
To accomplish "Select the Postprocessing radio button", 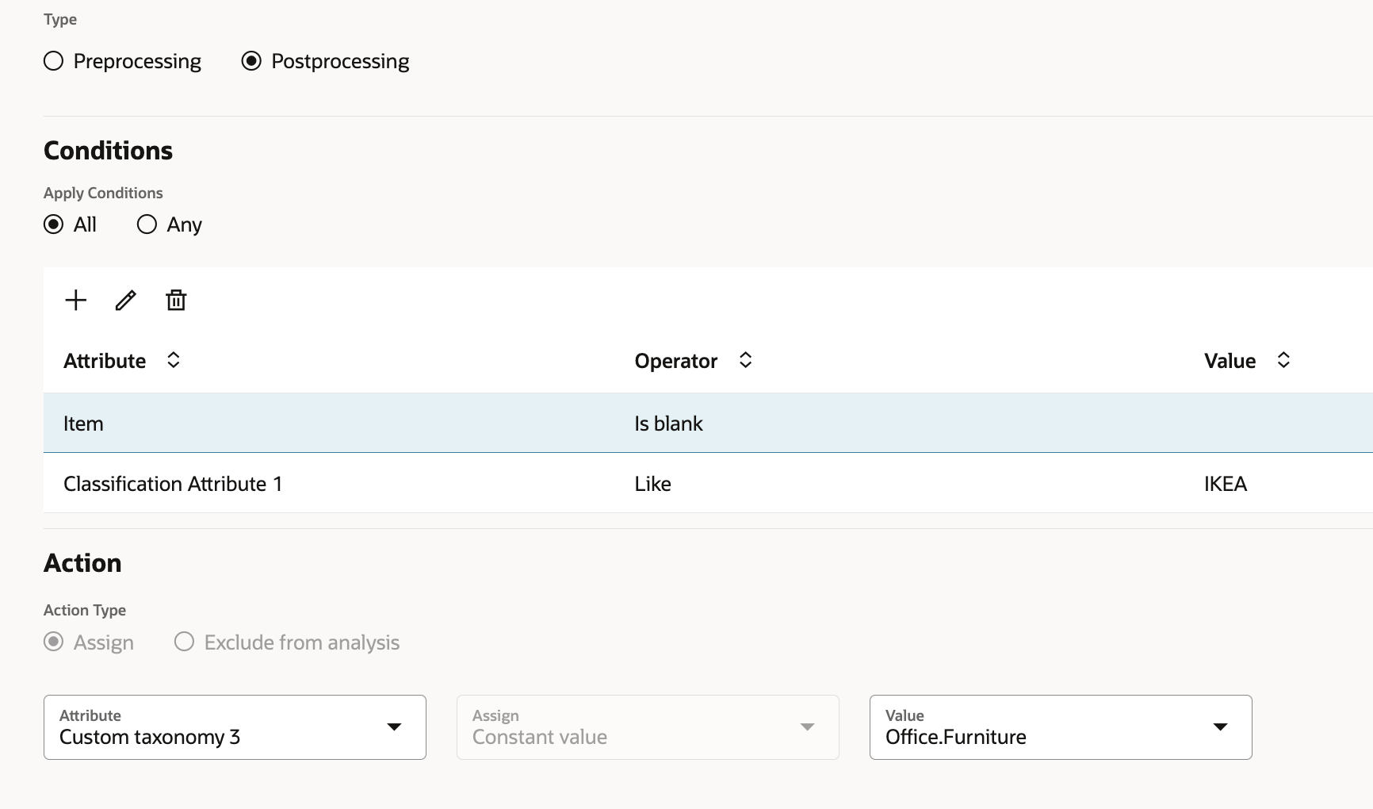I will click(x=251, y=61).
